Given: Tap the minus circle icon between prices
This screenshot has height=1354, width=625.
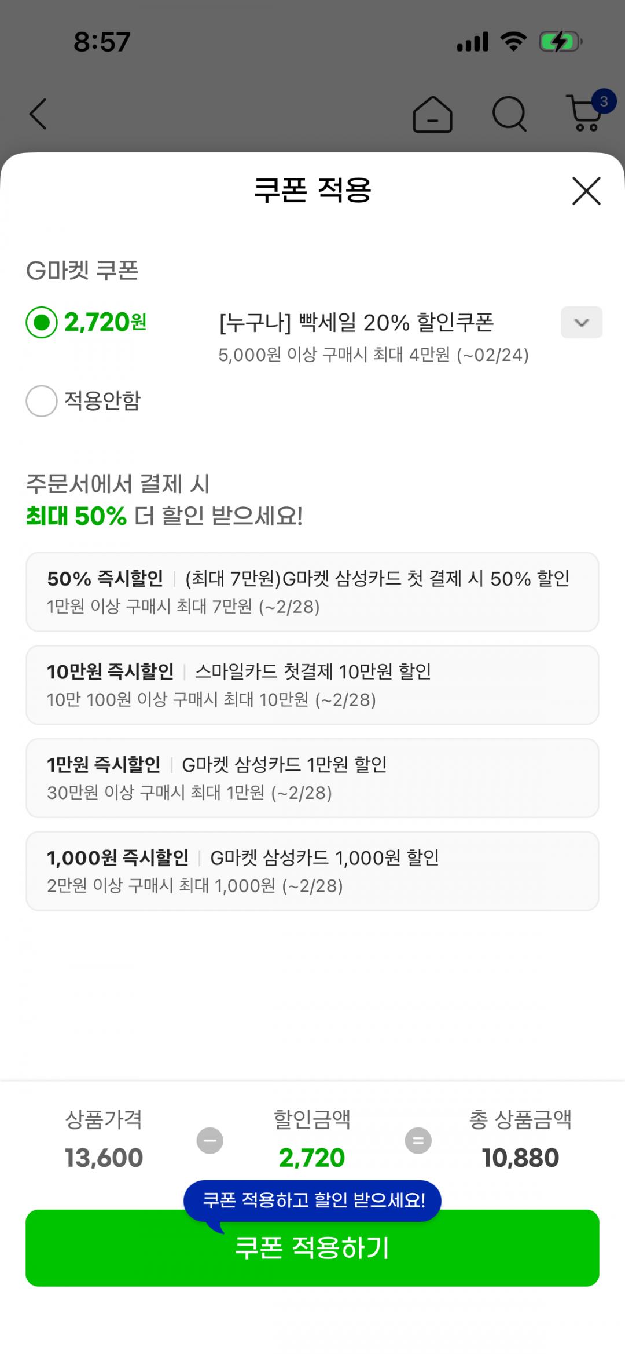Looking at the screenshot, I should click(x=209, y=1140).
